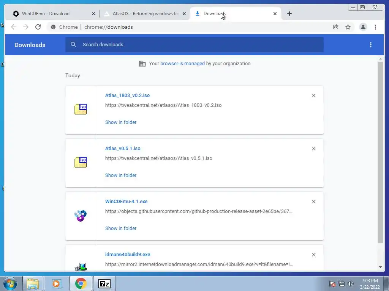389x291 pixels.
Task: Show Atlas_1803_v0.2.iso in folder
Action: [x=121, y=122]
